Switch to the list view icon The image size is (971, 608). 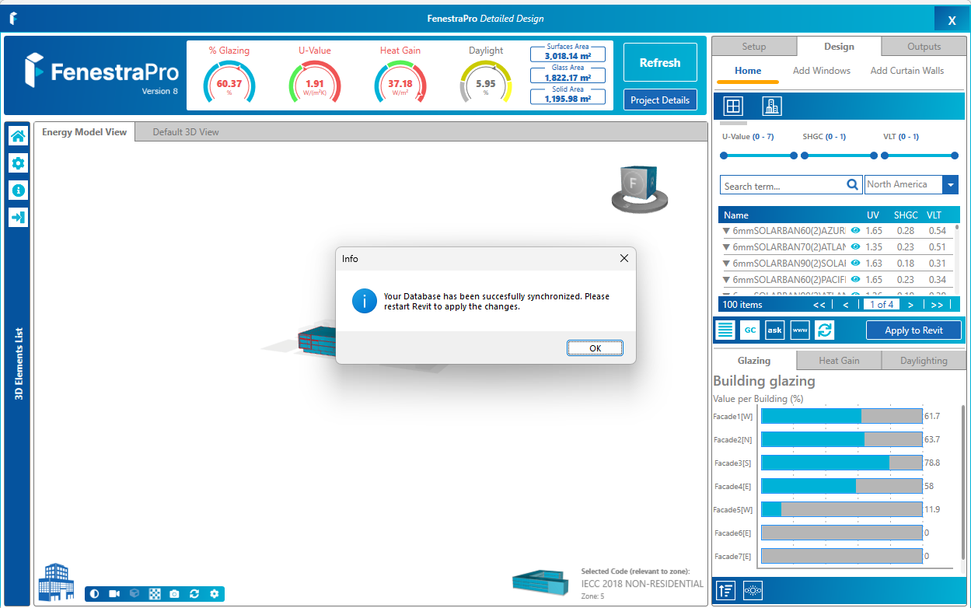tap(725, 330)
